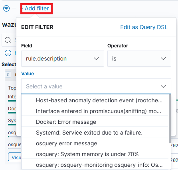Viewport: 178px width, 170px height.
Task: Click the magnifier search icon
Action: pos(8,40)
